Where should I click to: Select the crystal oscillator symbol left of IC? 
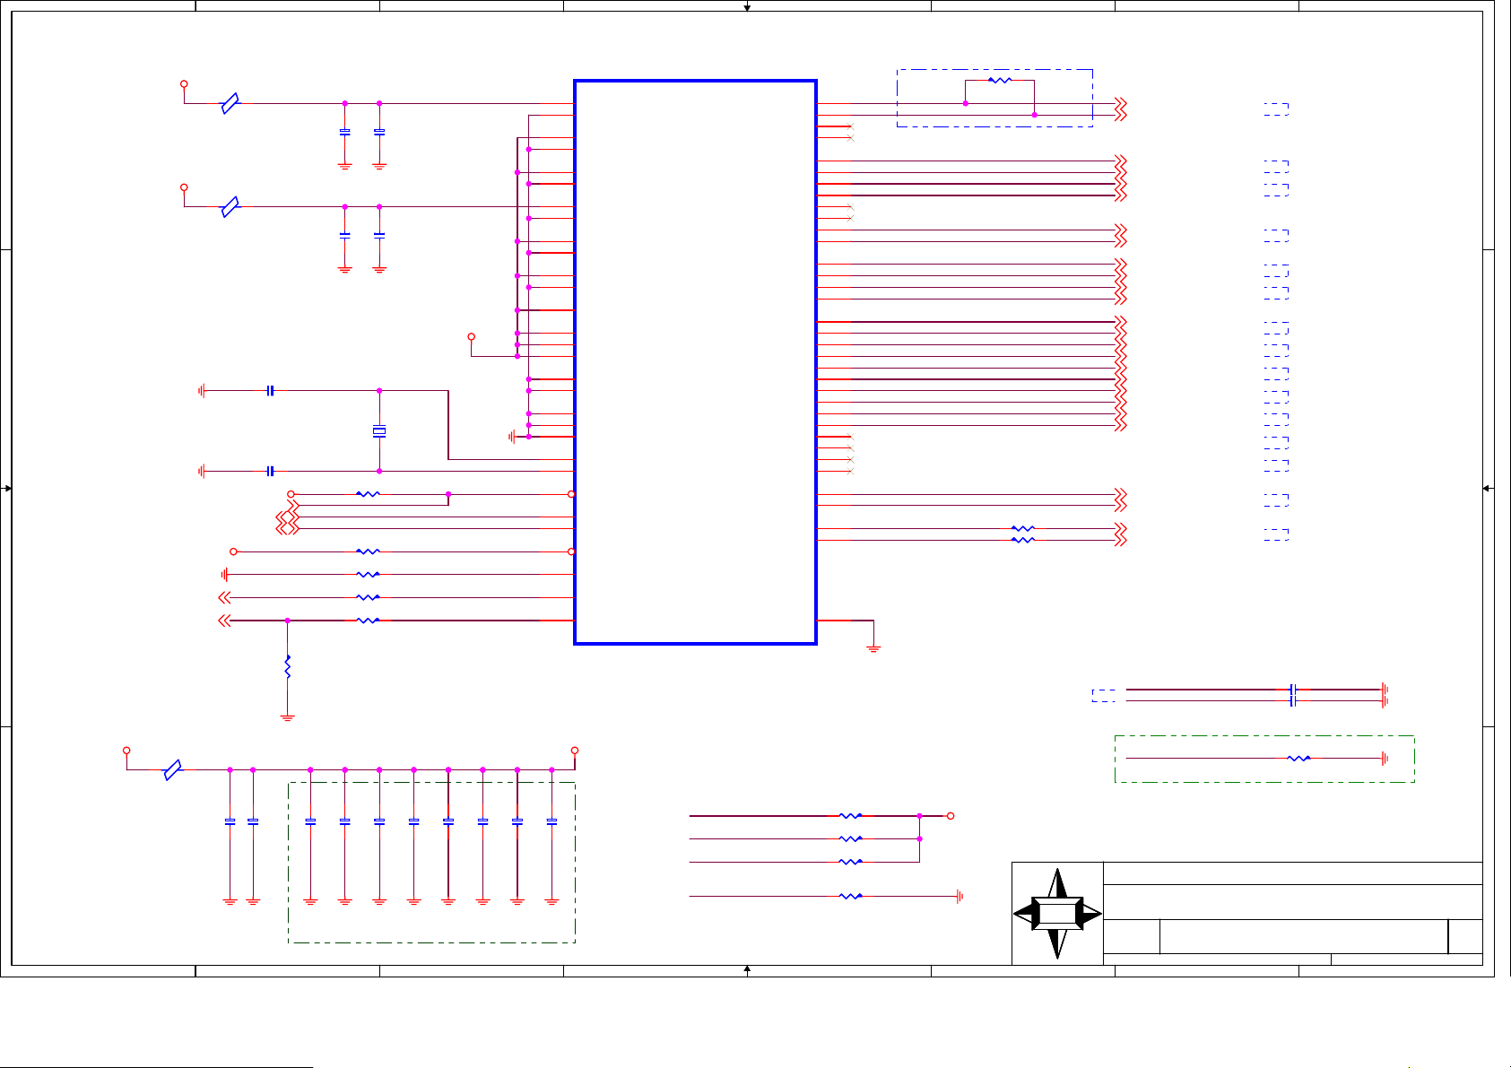coord(379,431)
